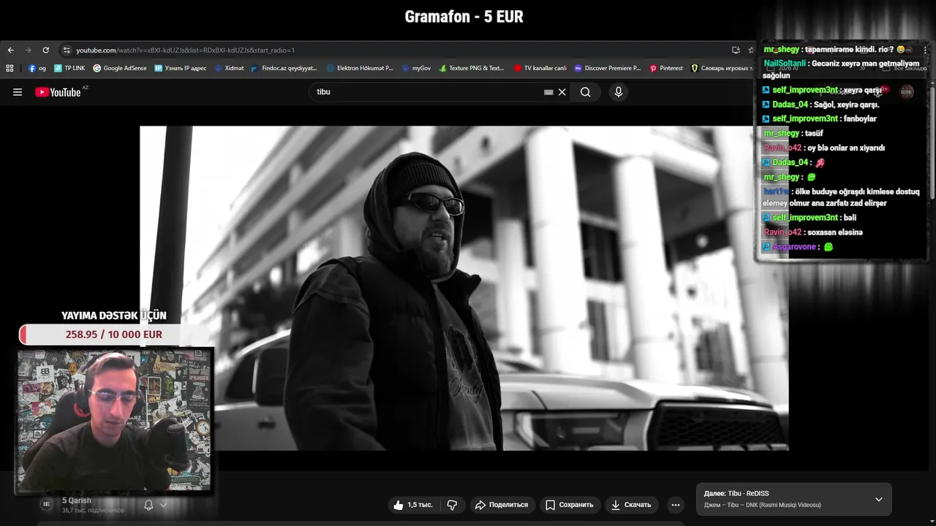
Task: Click the YouTube search box with 'tibu'
Action: [x=428, y=92]
